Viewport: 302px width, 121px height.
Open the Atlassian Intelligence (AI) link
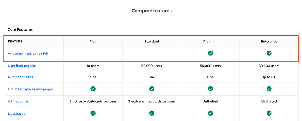[28, 54]
